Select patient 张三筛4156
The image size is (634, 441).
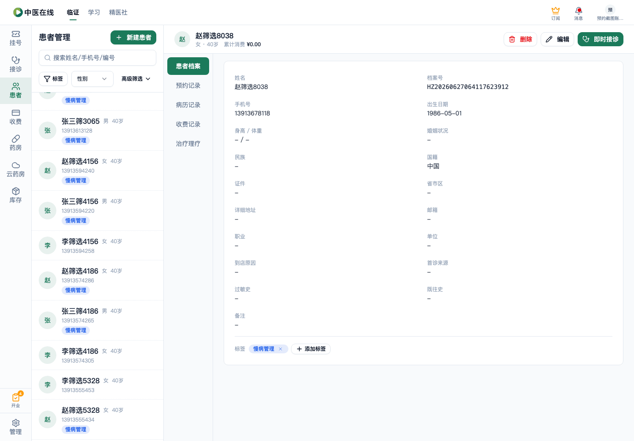[97, 211]
